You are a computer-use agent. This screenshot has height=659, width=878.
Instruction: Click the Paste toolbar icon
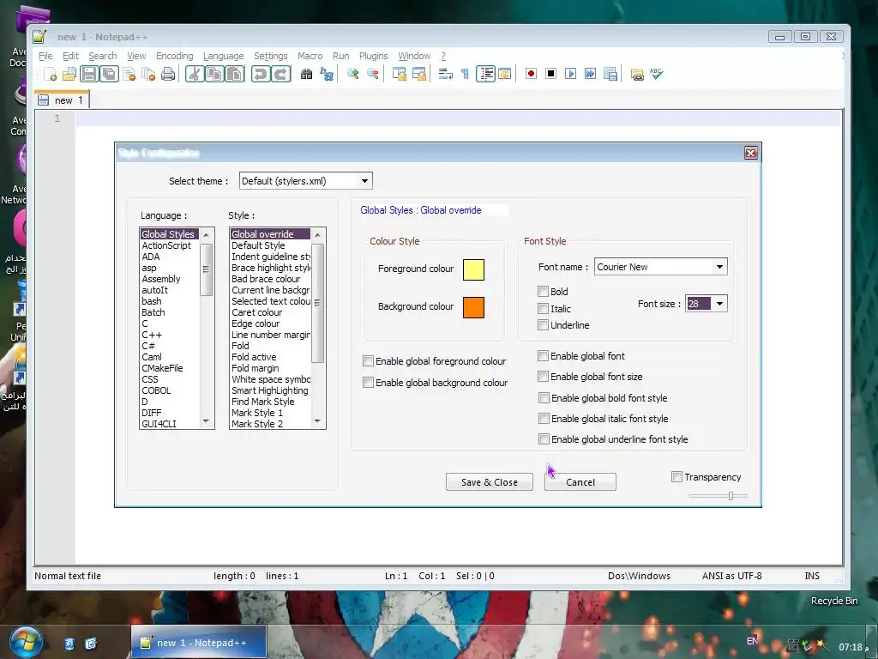pyautogui.click(x=235, y=74)
